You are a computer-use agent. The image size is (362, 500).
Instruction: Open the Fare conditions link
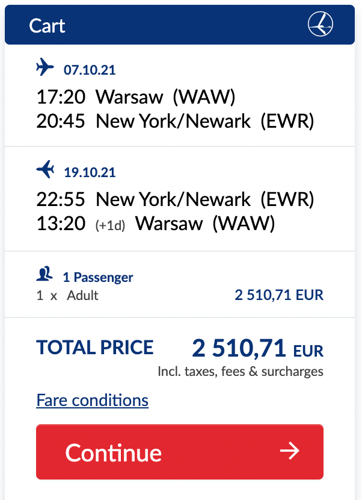pos(93,400)
